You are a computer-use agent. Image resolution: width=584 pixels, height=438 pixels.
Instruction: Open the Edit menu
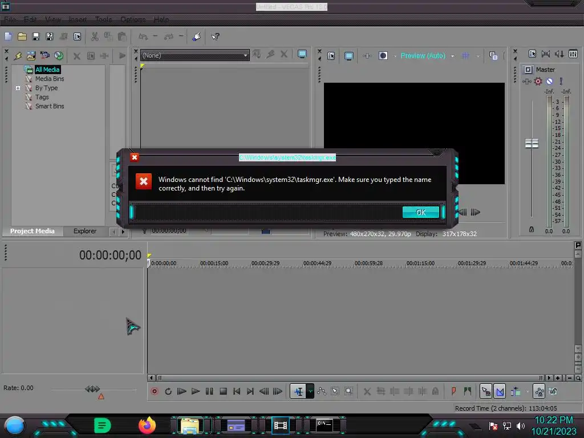tap(30, 19)
